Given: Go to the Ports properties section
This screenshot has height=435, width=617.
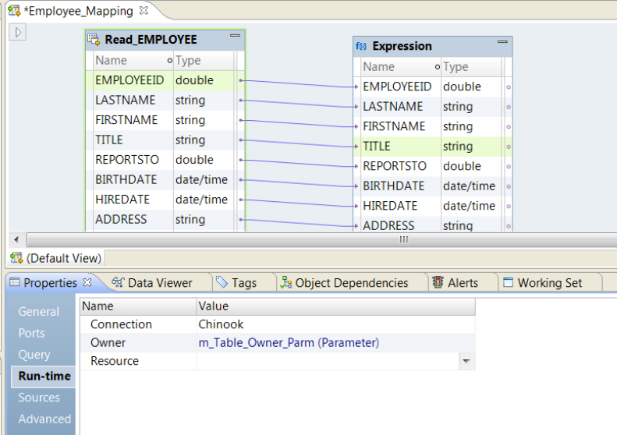Looking at the screenshot, I should coord(32,333).
